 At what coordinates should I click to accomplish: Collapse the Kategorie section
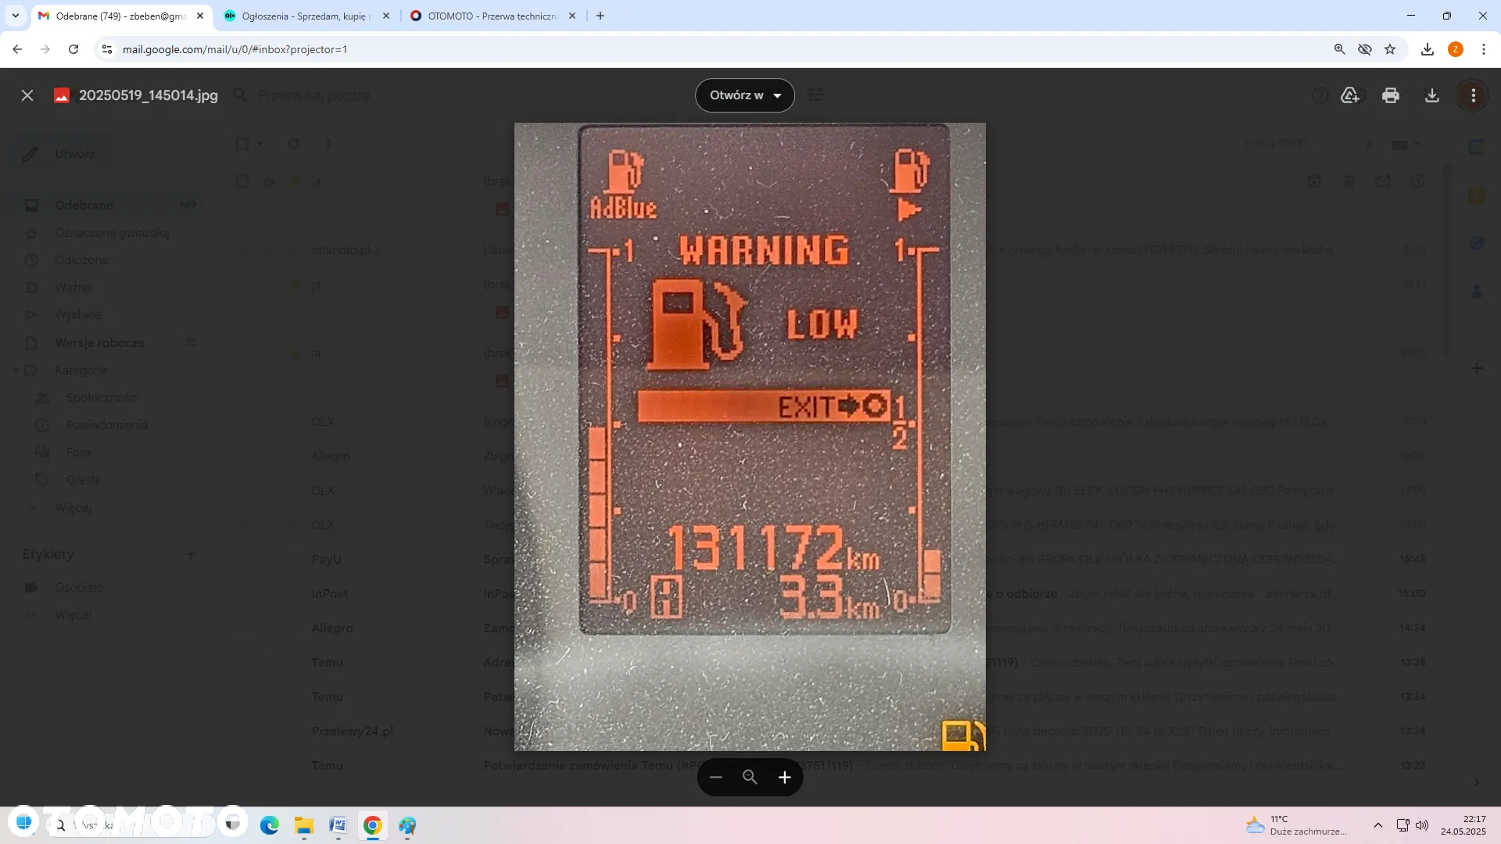[x=16, y=370]
